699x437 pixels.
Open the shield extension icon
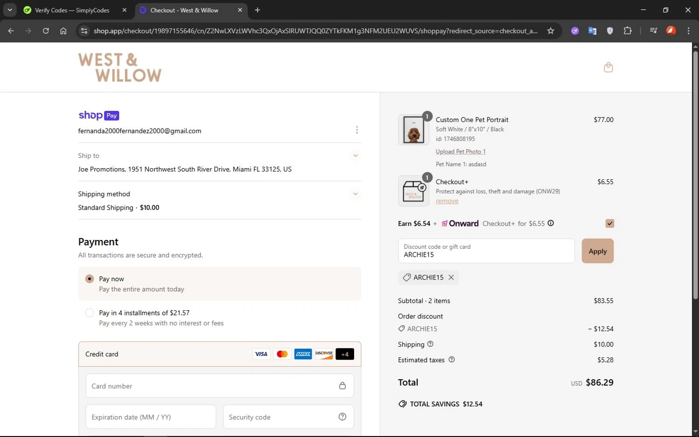(x=610, y=31)
